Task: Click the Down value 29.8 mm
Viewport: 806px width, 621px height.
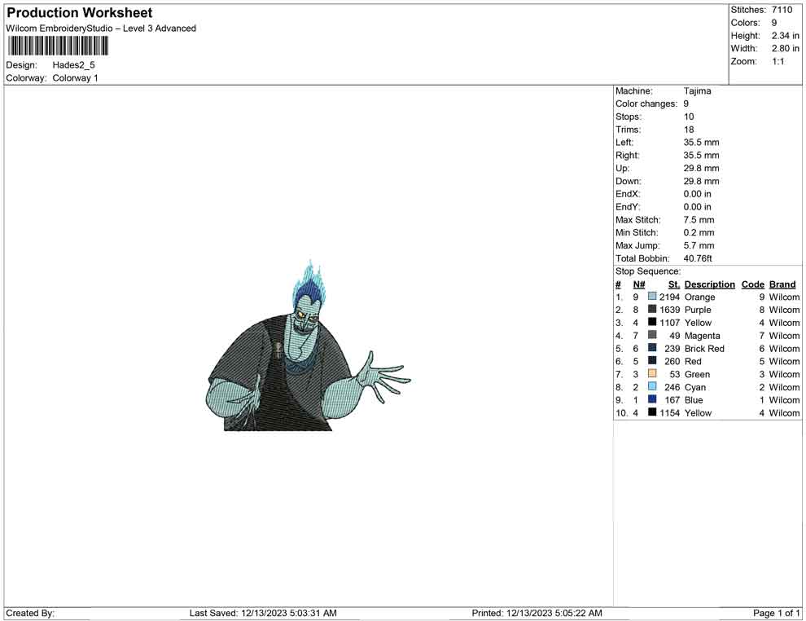Action: 701,181
